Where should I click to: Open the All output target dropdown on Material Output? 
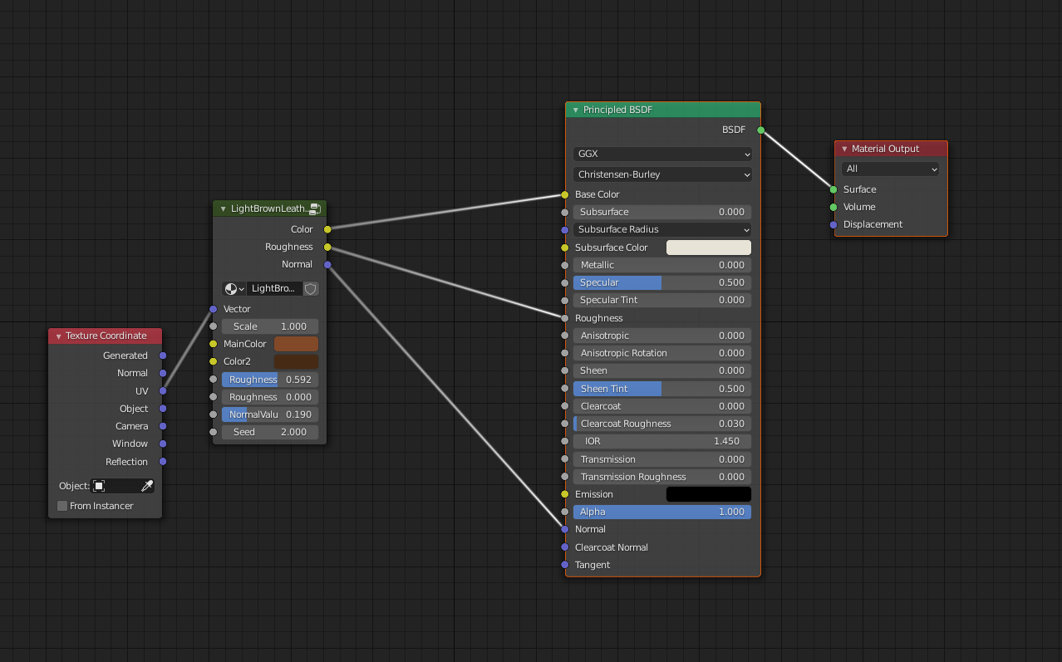click(889, 169)
